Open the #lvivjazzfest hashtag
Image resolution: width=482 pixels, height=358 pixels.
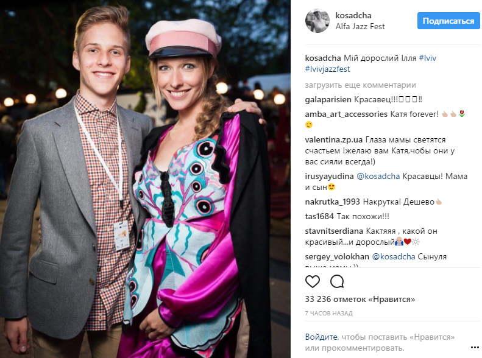[x=327, y=69]
